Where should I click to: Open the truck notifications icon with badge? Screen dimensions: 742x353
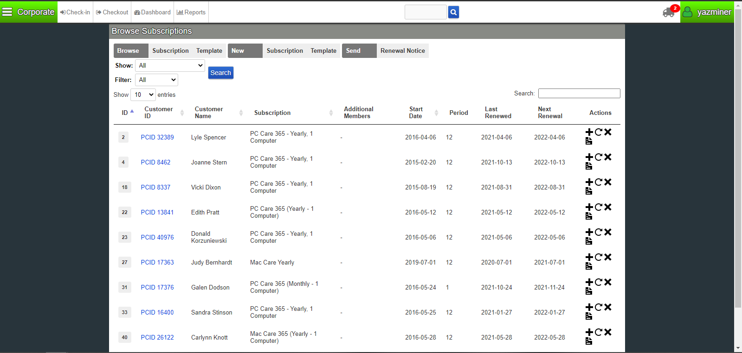click(x=669, y=13)
